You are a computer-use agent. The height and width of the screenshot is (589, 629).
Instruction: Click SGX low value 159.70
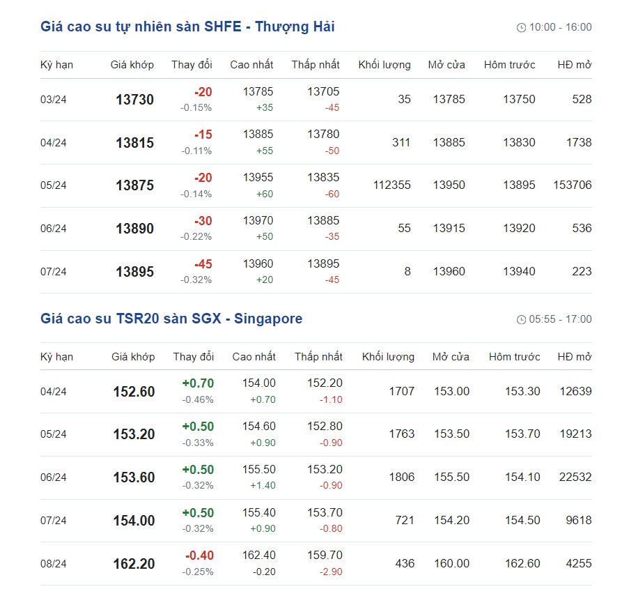325,556
